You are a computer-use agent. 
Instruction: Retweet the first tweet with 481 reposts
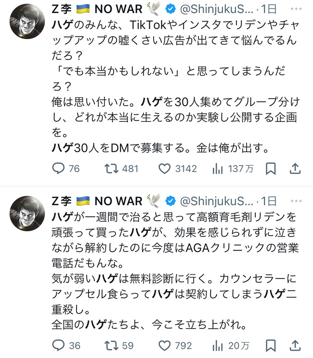click(x=121, y=169)
